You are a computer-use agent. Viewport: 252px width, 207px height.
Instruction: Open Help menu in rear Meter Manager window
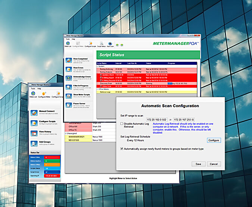39,89
